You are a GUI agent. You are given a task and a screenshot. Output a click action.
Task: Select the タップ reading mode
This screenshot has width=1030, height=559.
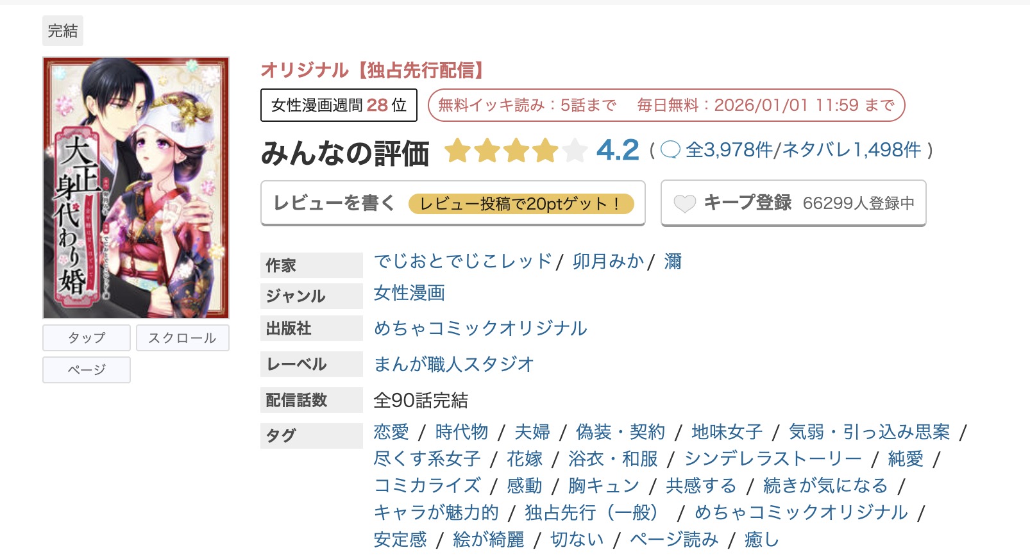86,338
